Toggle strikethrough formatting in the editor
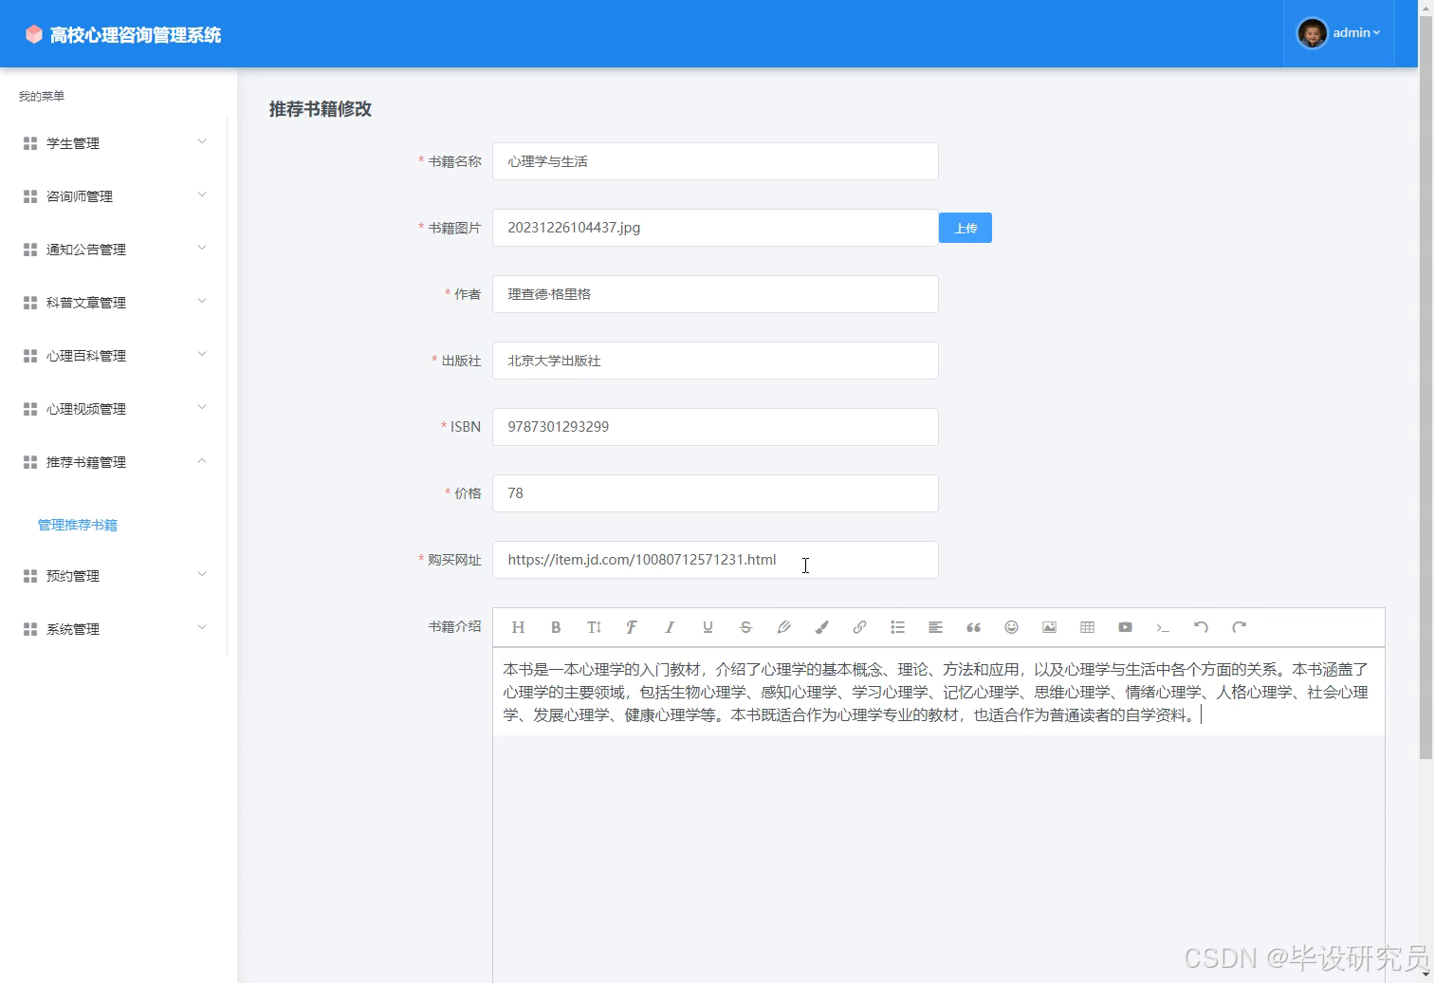Screen dimensions: 1434x983 [x=745, y=627]
